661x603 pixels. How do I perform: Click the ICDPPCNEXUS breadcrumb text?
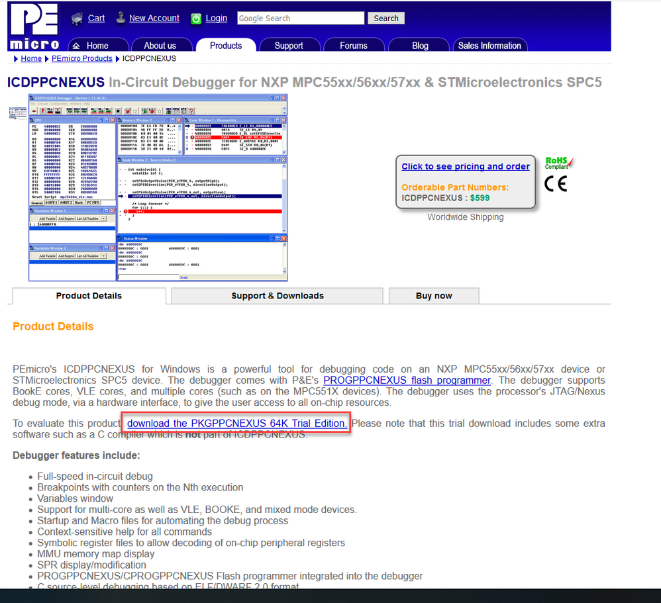click(149, 58)
